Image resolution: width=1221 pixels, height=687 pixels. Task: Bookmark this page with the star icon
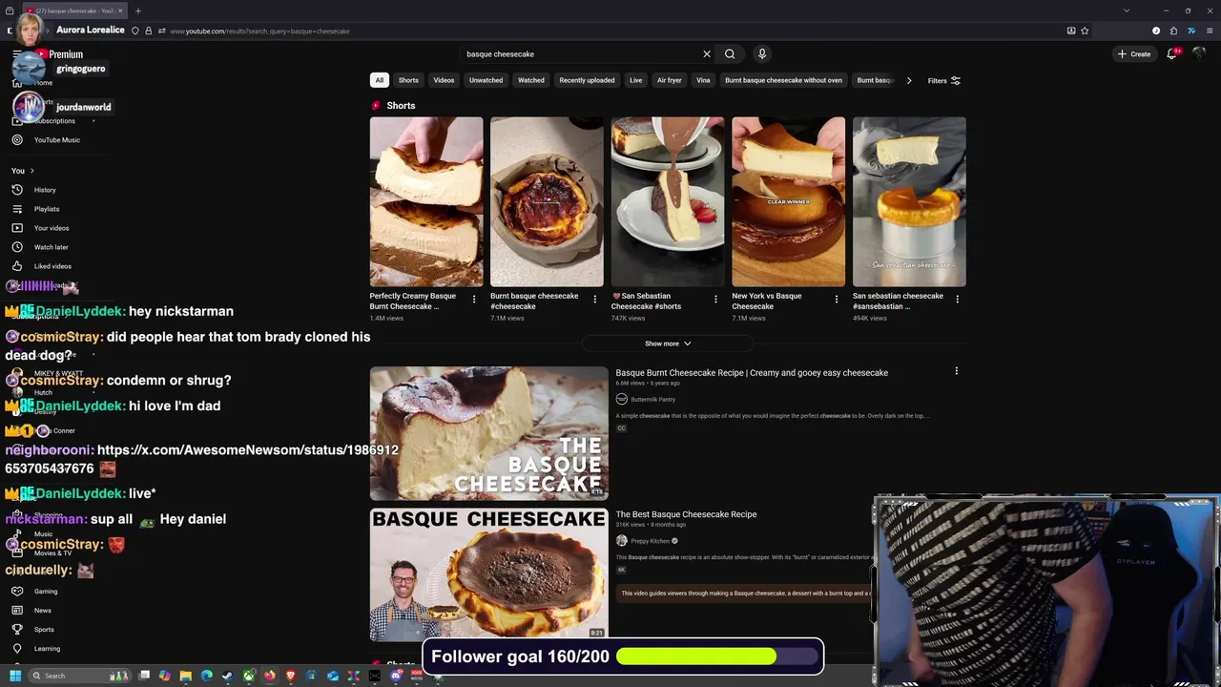tap(1085, 31)
